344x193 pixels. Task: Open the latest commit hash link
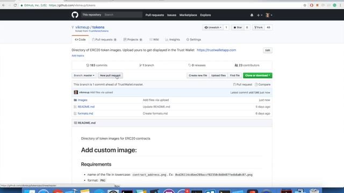(x=254, y=93)
